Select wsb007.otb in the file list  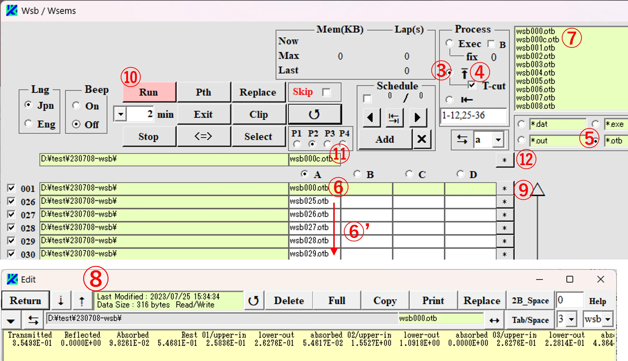(535, 98)
